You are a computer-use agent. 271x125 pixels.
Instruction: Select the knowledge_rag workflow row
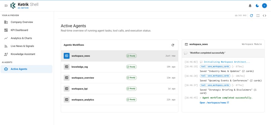click(x=119, y=67)
